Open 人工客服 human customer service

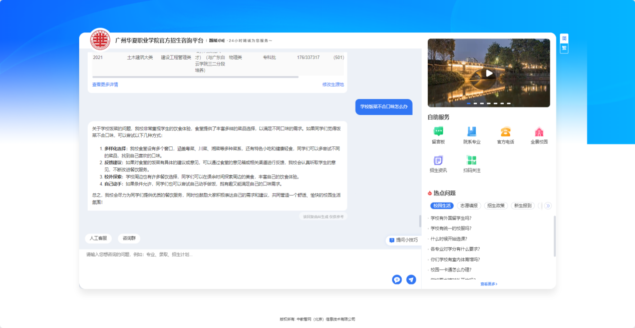coord(99,238)
